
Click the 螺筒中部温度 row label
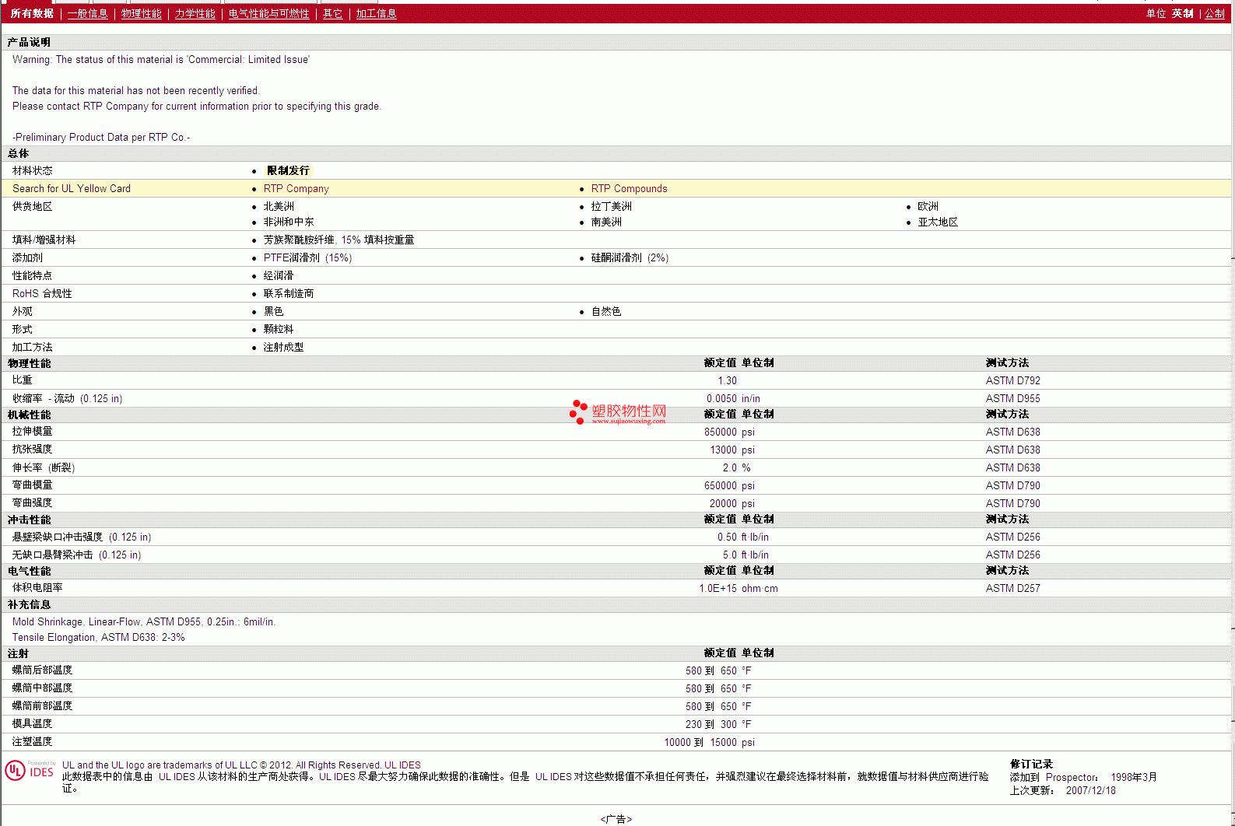coord(42,688)
